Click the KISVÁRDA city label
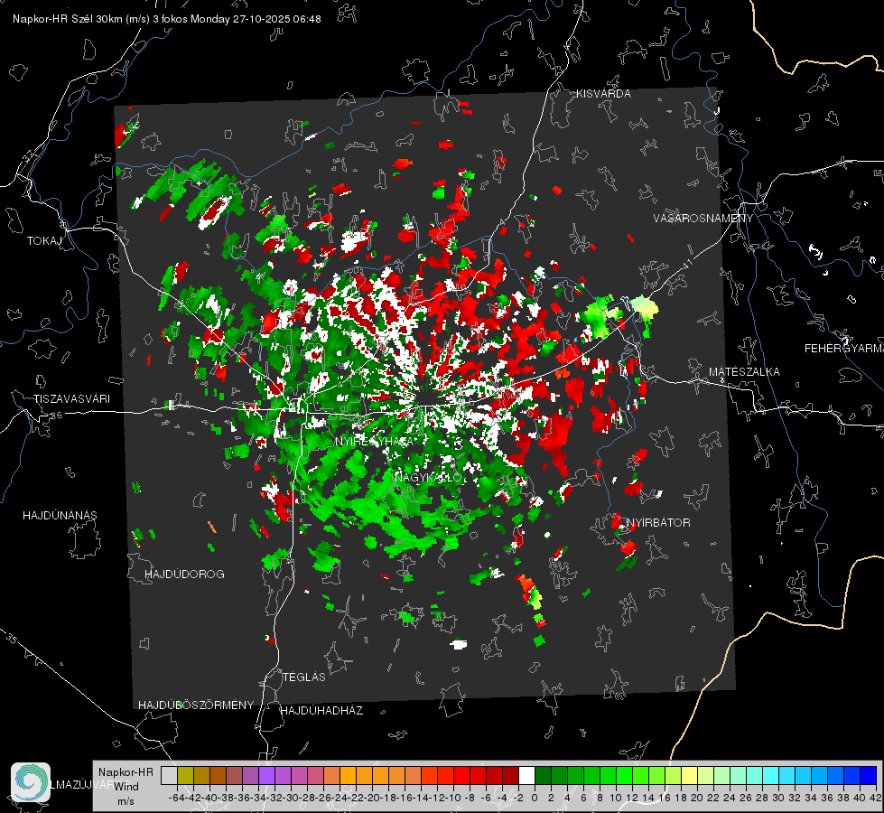Screen dimensions: 884x813 click(603, 94)
